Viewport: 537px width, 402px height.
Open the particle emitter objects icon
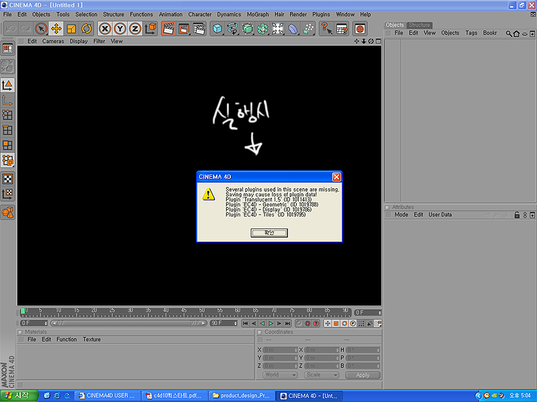point(308,29)
